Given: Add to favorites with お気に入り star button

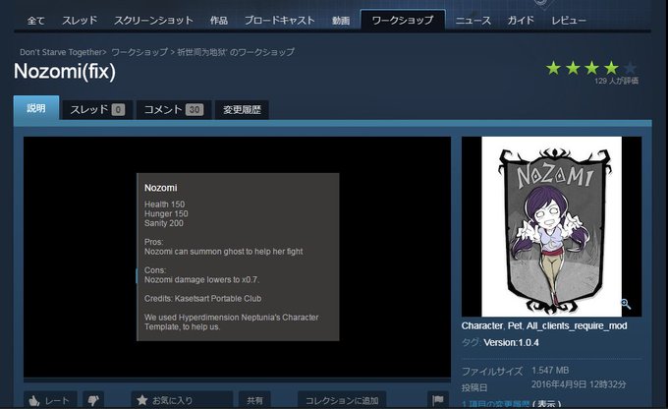Looking at the screenshot, I should [x=182, y=400].
